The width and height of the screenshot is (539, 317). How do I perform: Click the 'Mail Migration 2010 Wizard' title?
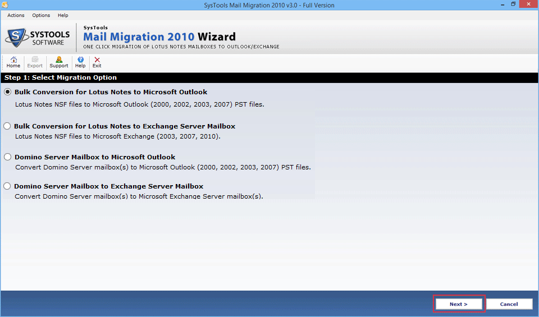coord(159,36)
